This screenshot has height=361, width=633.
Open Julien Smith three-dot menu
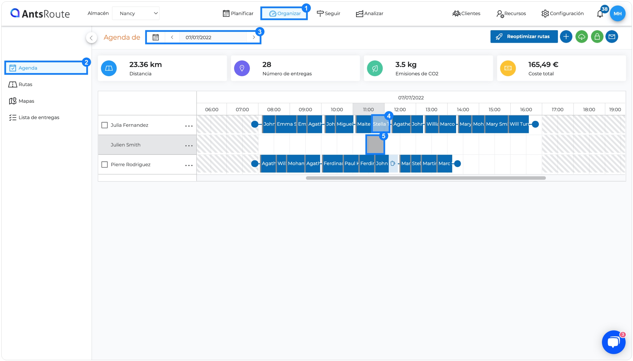tap(189, 146)
